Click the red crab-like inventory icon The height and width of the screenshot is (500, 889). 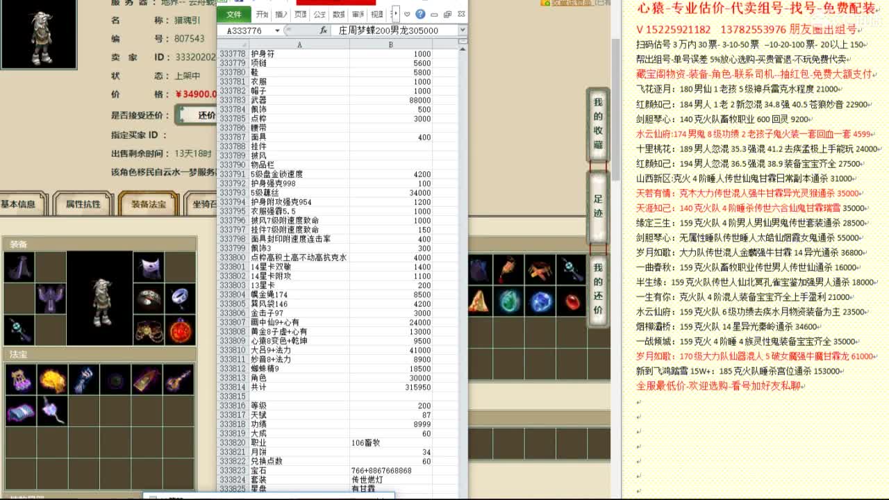540,269
